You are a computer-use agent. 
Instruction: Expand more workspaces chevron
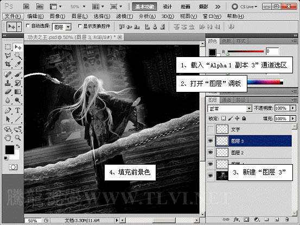(x=218, y=7)
